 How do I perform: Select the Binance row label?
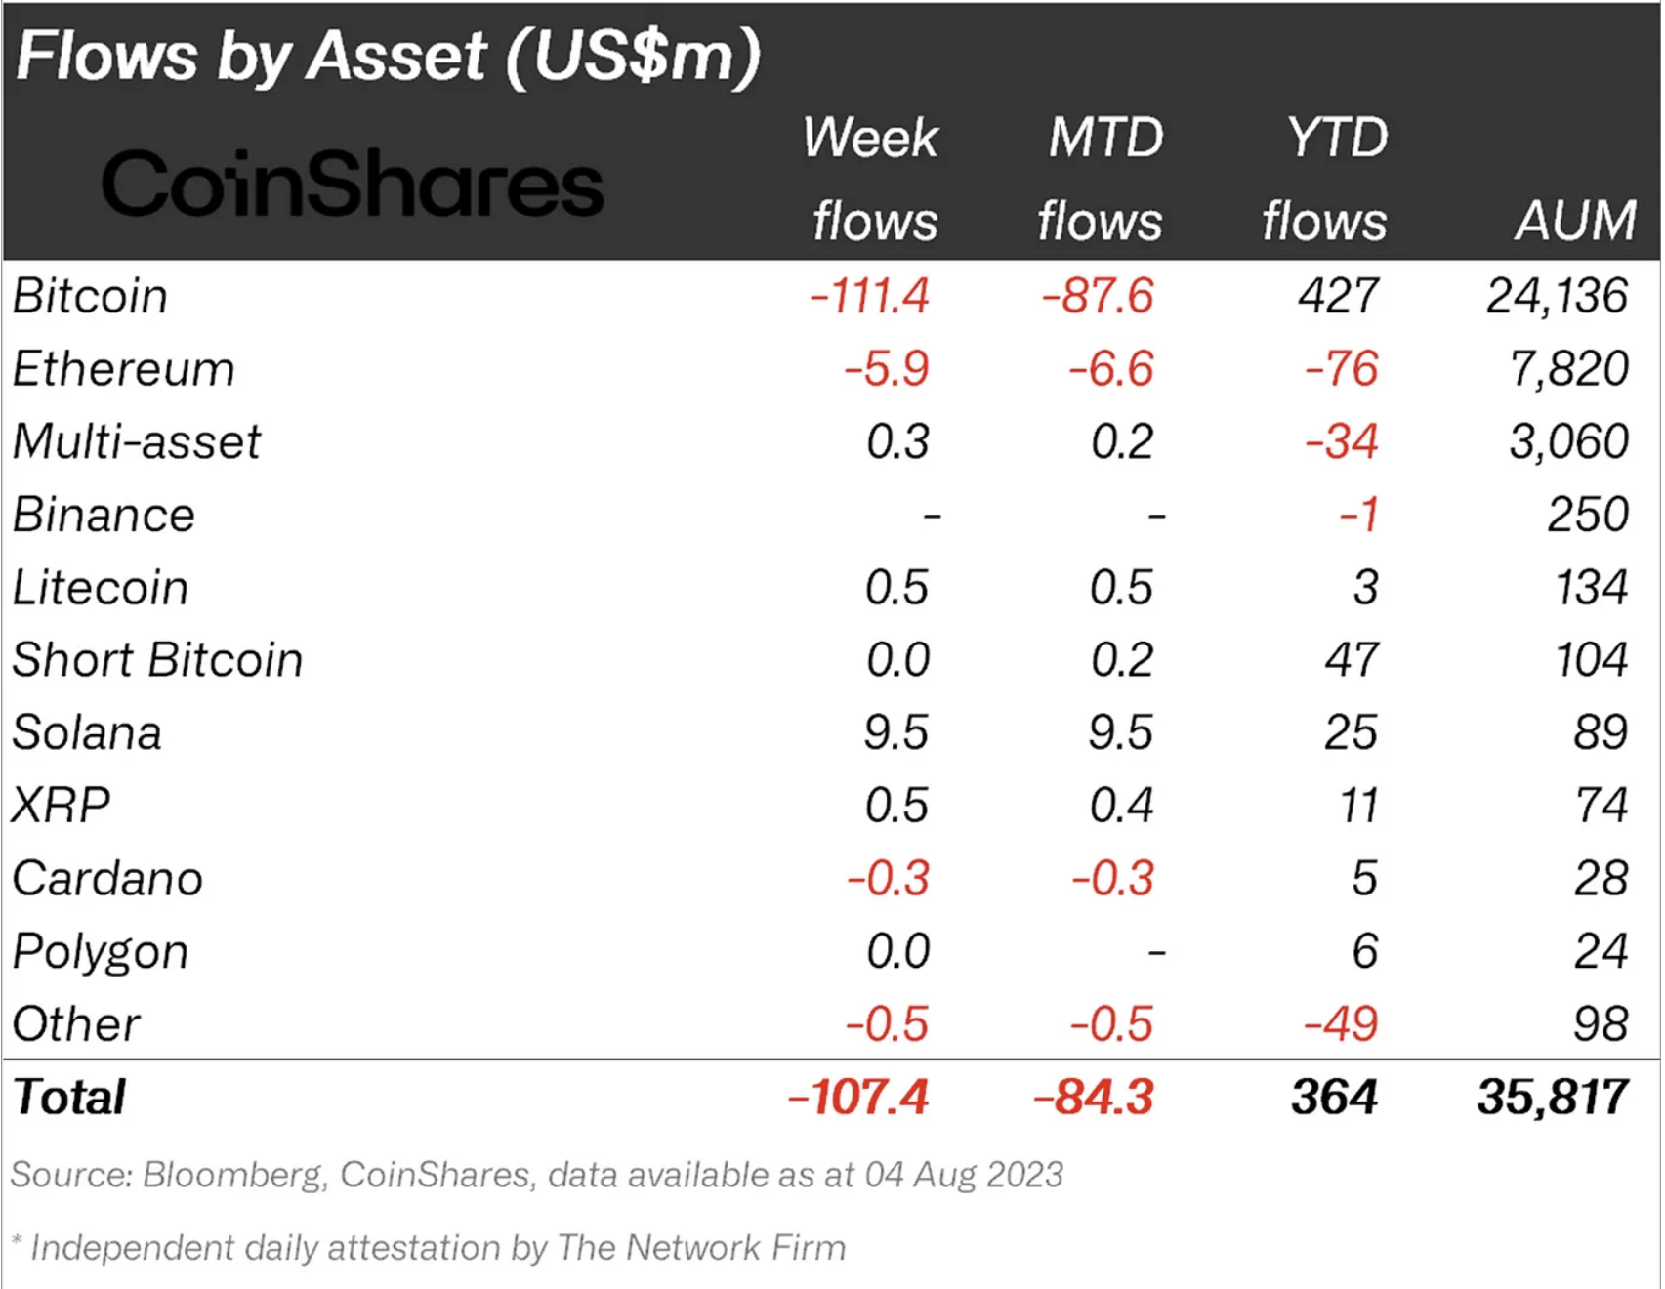(x=104, y=515)
